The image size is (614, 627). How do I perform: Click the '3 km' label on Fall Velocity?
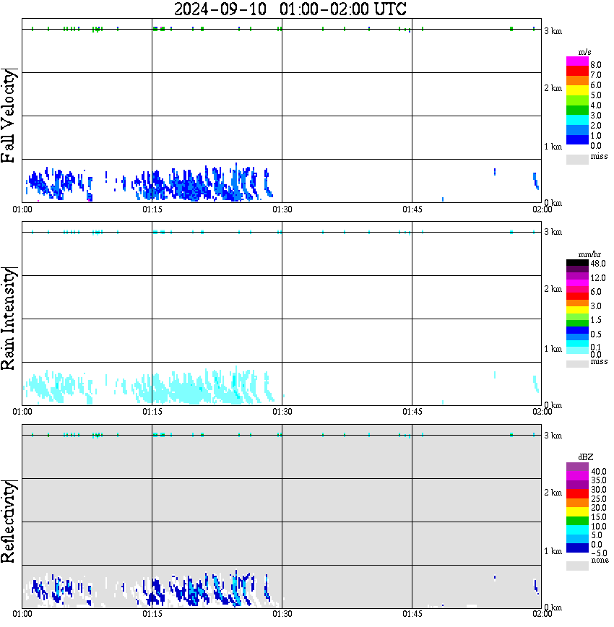pyautogui.click(x=553, y=31)
